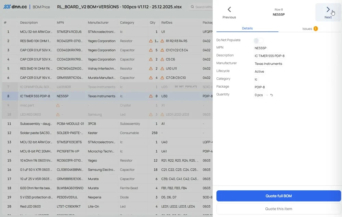Click quantity warning icon in NE555P row

(151, 96)
